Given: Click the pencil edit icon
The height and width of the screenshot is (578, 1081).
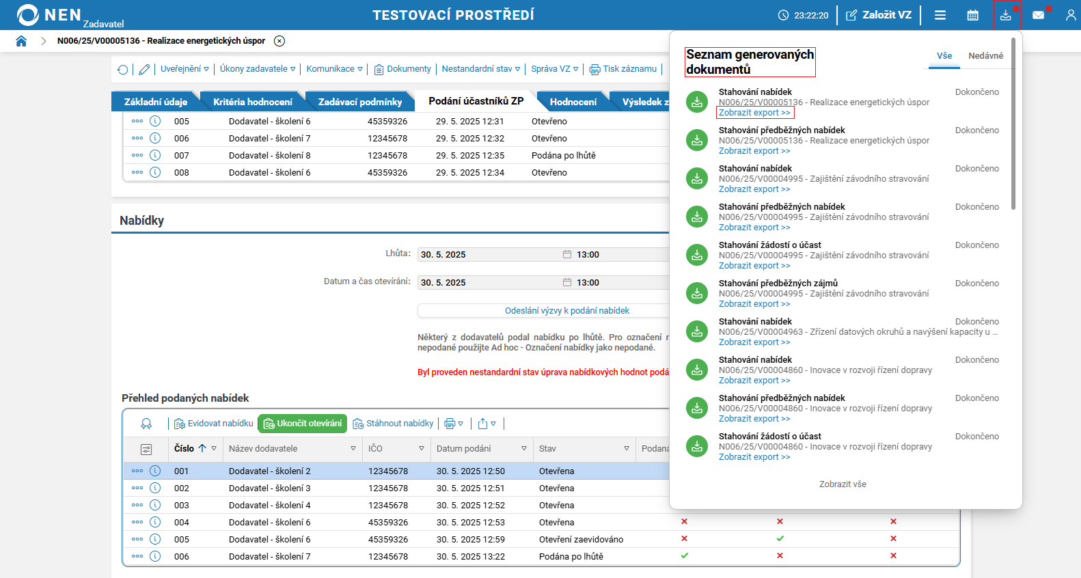Looking at the screenshot, I should point(144,70).
